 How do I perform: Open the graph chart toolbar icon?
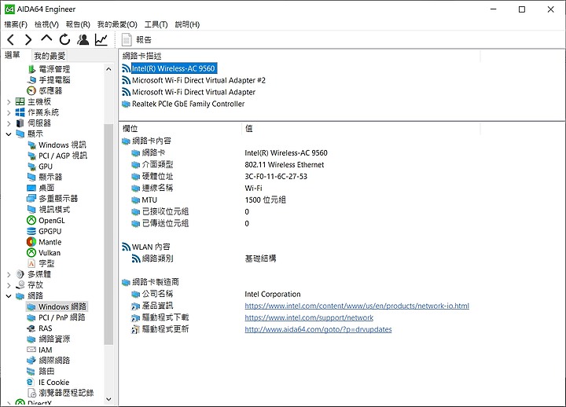[x=101, y=40]
